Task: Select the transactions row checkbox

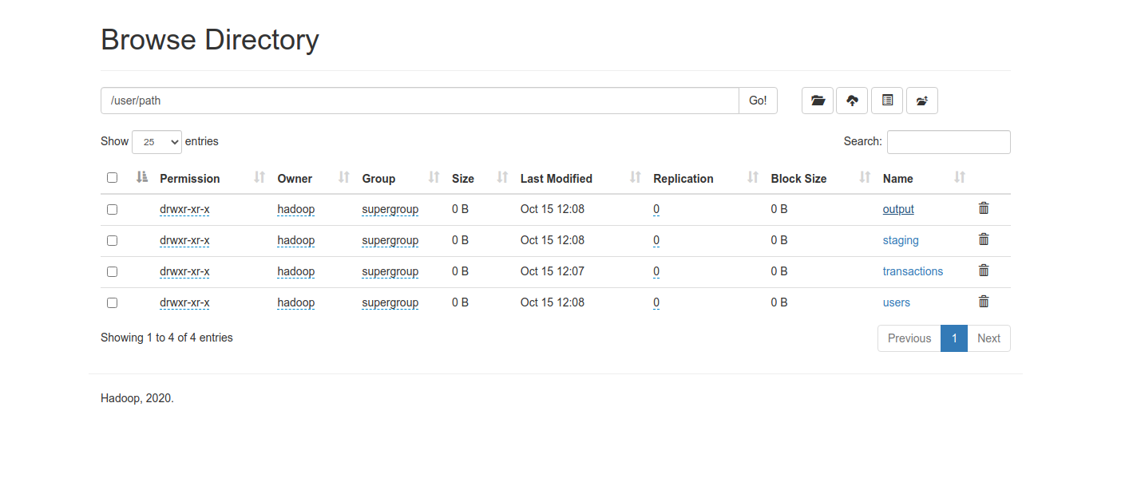Action: [112, 271]
